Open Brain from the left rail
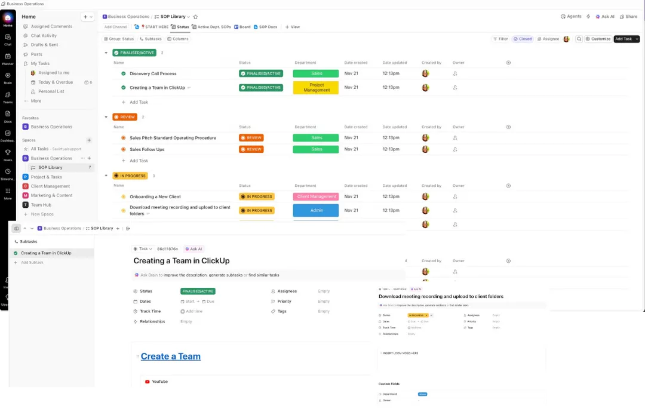 tap(8, 78)
